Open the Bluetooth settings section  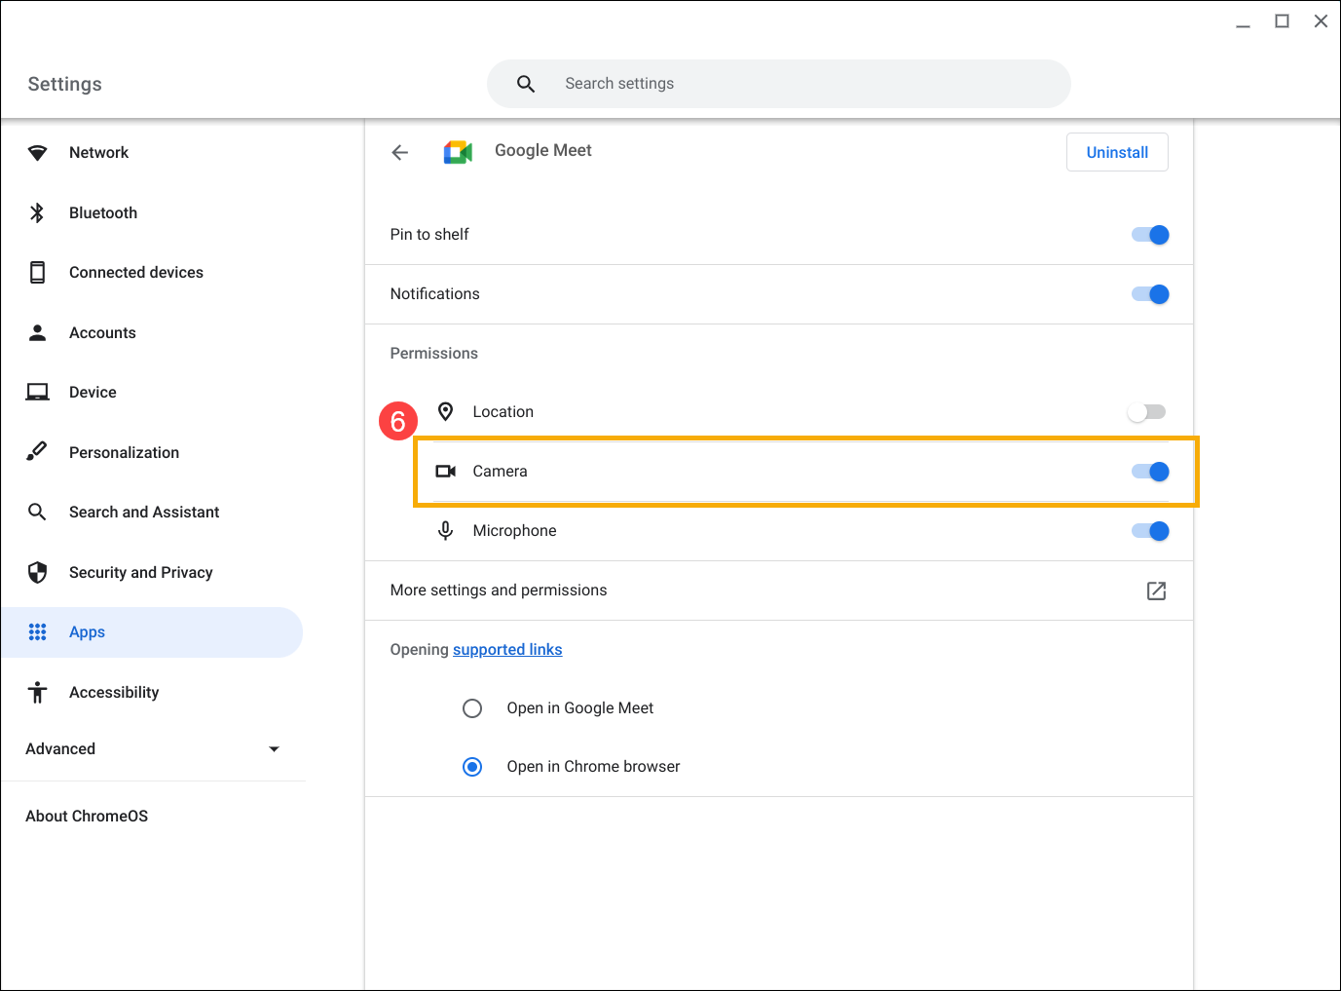(x=103, y=212)
